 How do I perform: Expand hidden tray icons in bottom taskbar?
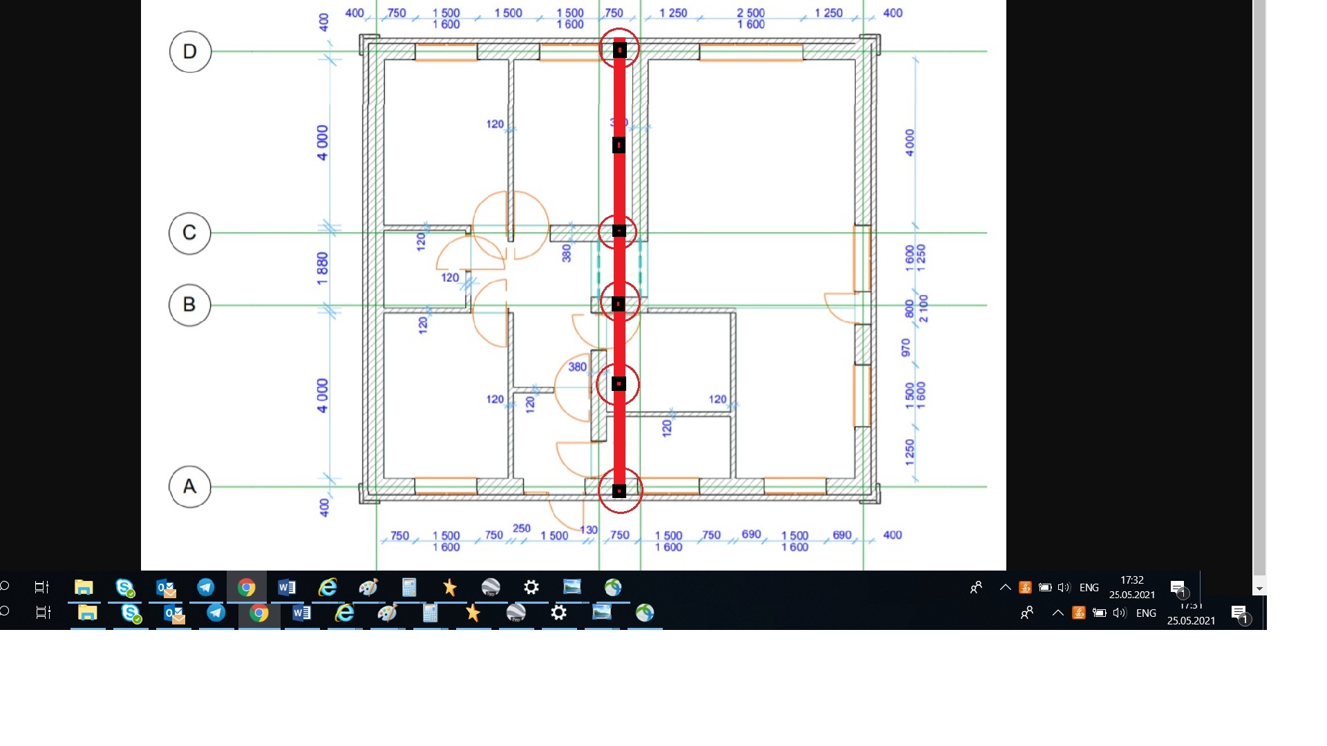1057,613
